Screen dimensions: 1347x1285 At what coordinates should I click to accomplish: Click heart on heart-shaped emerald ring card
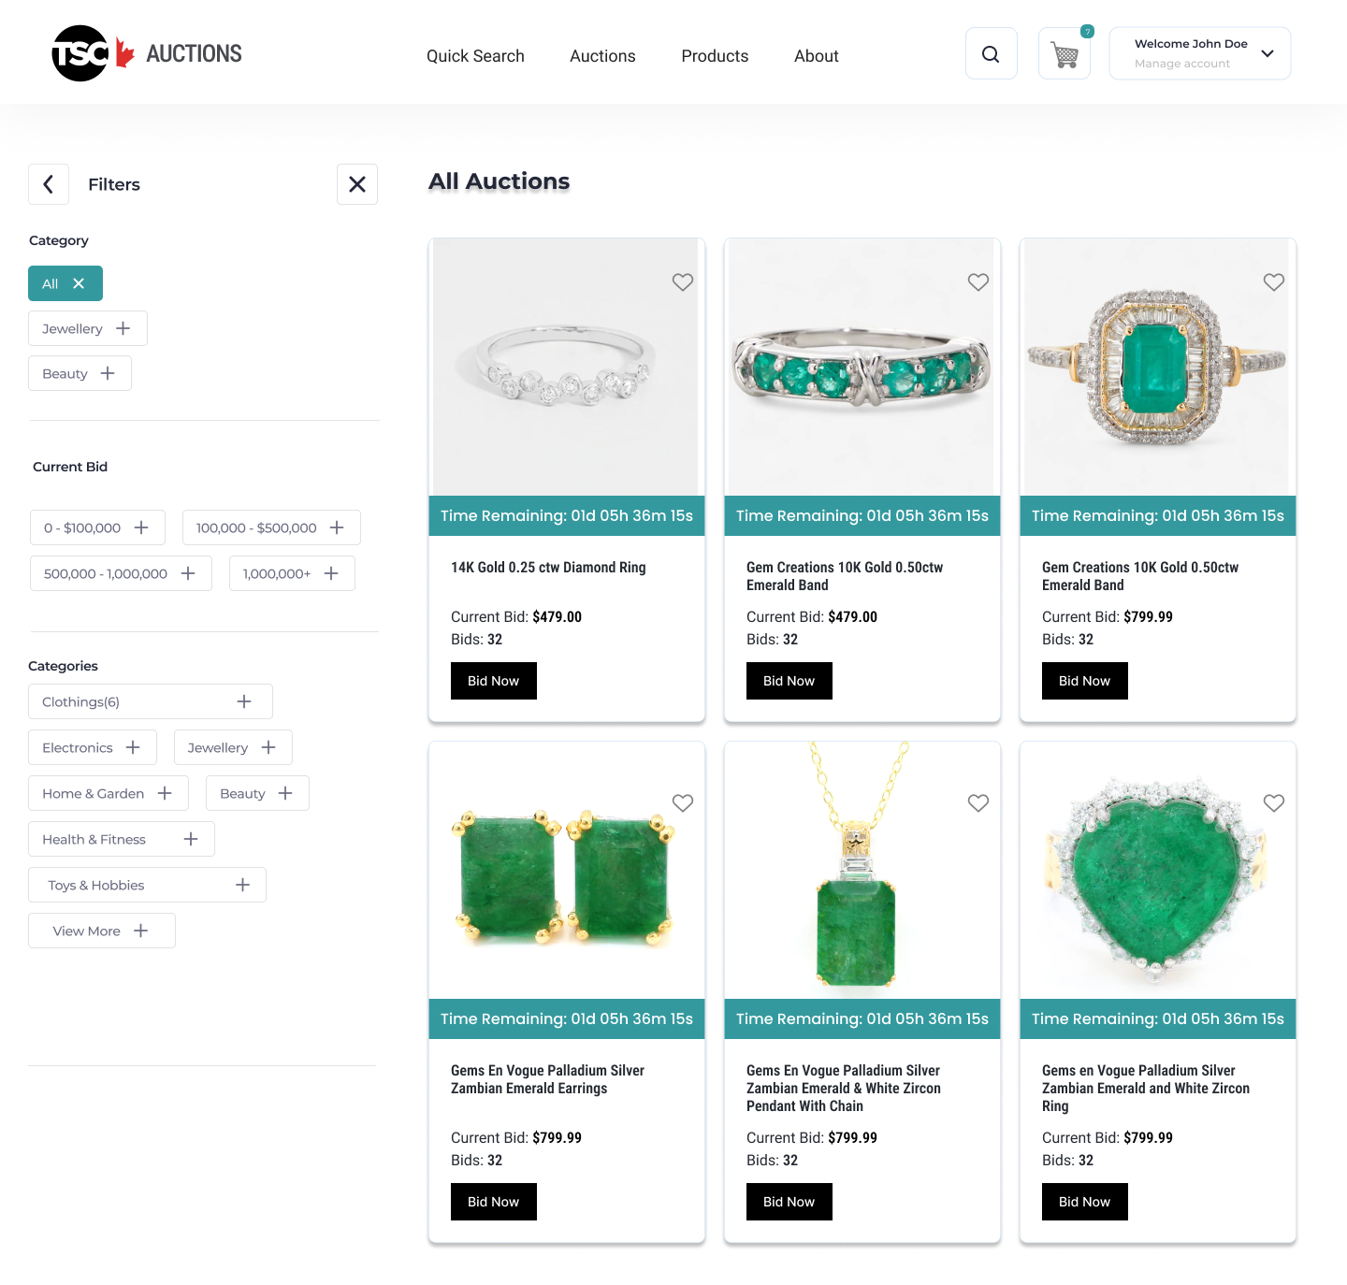click(1274, 802)
